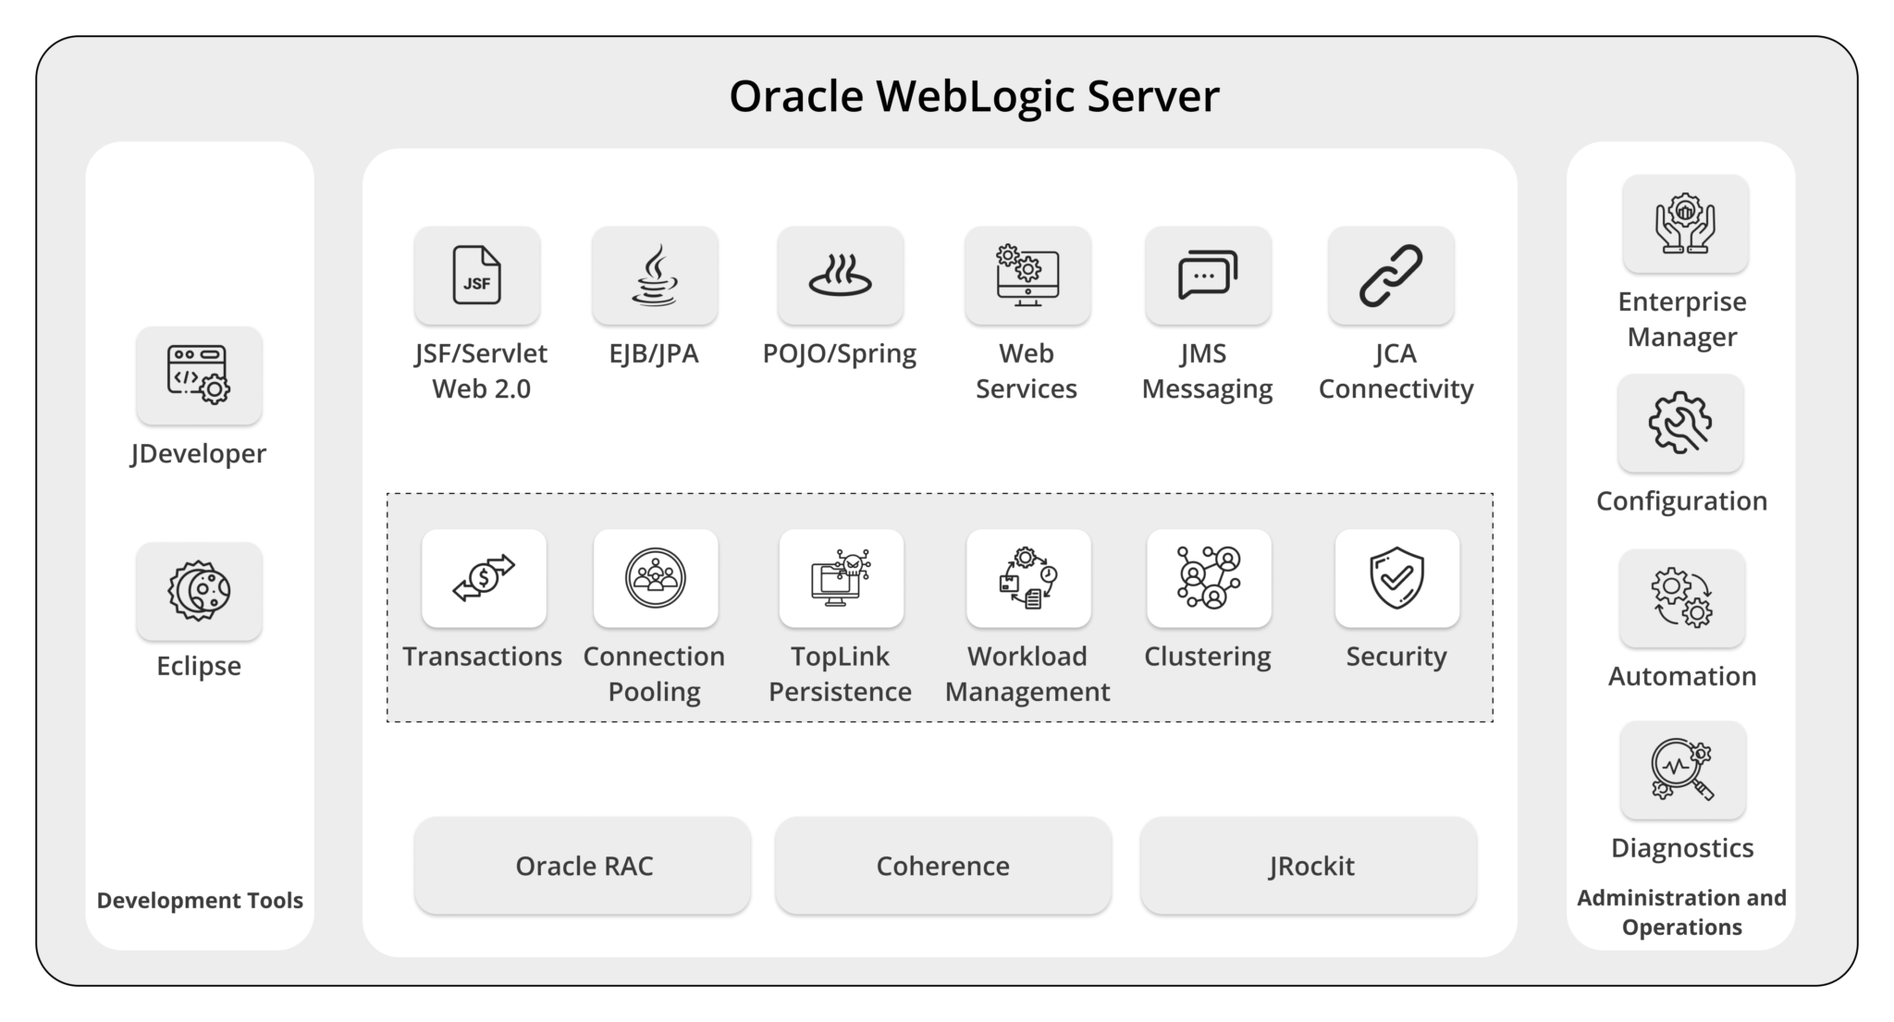The height and width of the screenshot is (1022, 1894).
Task: Click the Configuration wrench-gear icon
Action: coord(1680,423)
